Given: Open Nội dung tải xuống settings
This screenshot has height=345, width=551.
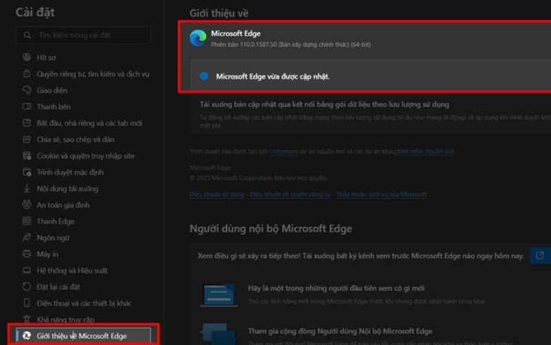Looking at the screenshot, I should coord(68,188).
